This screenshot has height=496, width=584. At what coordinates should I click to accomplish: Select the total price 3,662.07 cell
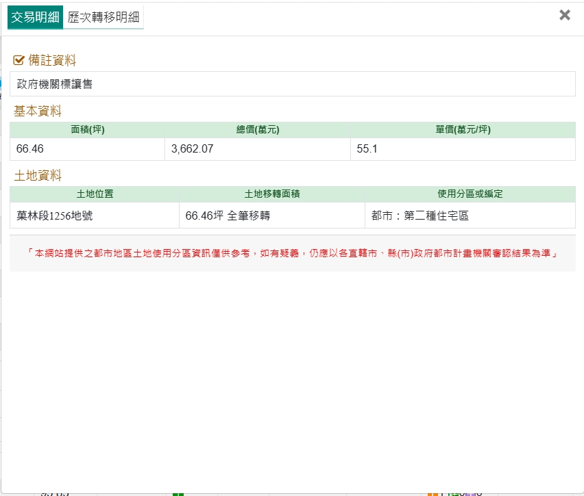tap(194, 149)
